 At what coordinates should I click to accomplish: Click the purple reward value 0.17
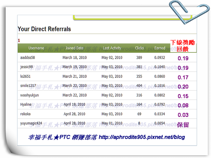tap(183, 77)
